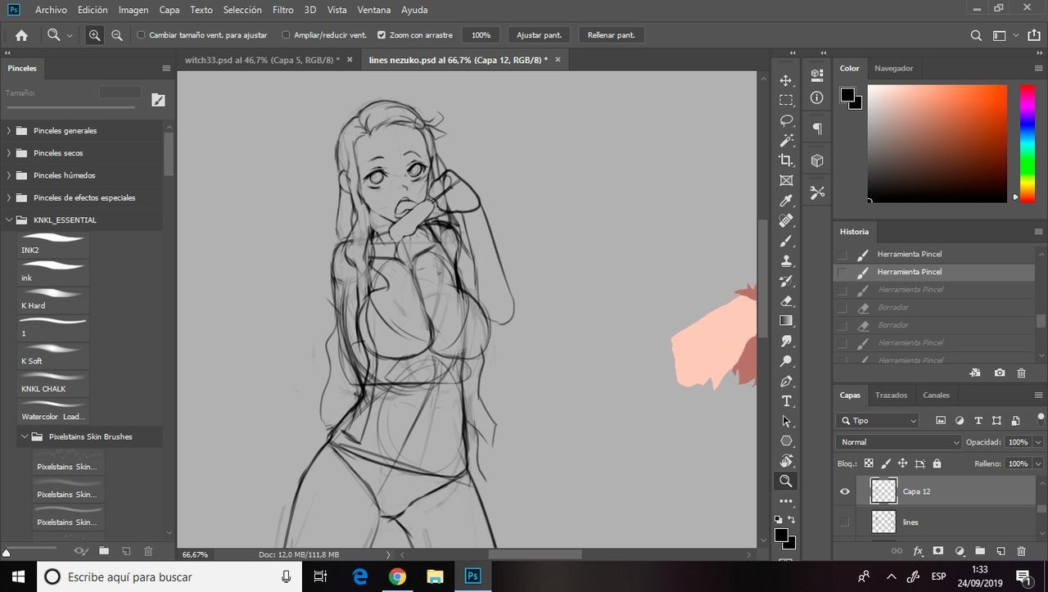1048x592 pixels.
Task: Expand Pinceles húmedos folder
Action: pos(9,174)
